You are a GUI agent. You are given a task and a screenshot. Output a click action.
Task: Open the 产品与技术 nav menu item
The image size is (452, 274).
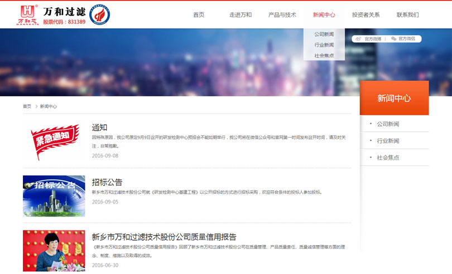pyautogui.click(x=282, y=15)
